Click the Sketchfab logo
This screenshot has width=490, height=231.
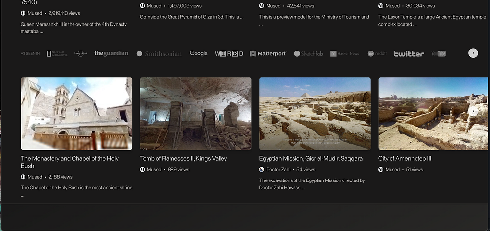click(x=308, y=54)
